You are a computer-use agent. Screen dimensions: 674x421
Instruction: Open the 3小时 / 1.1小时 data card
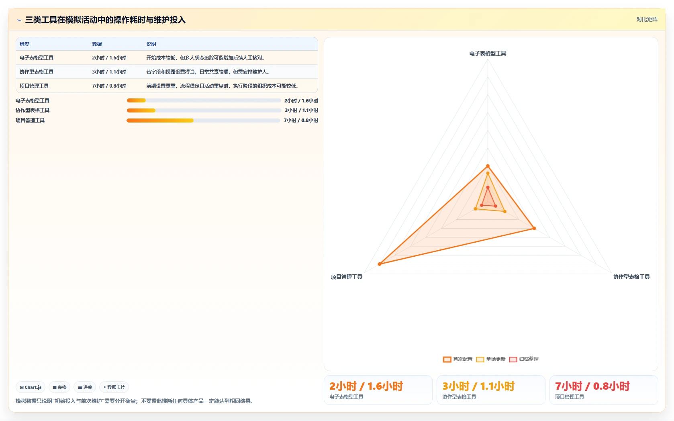click(491, 390)
